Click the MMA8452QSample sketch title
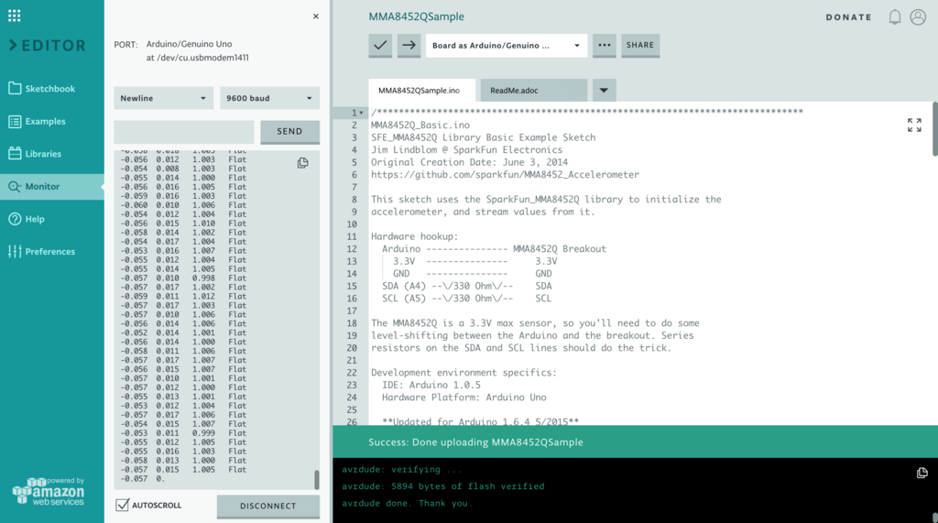 coord(417,16)
